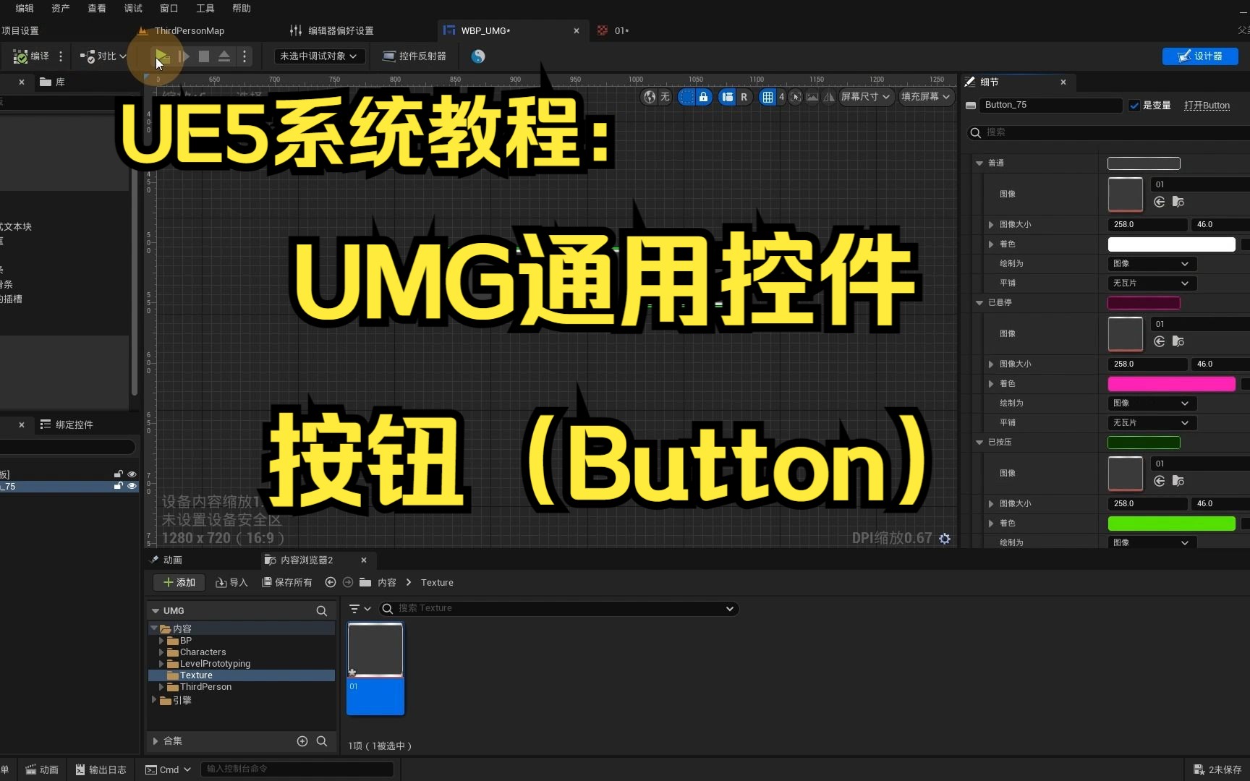
Task: Change grid snap size value 4
Action: point(781,97)
